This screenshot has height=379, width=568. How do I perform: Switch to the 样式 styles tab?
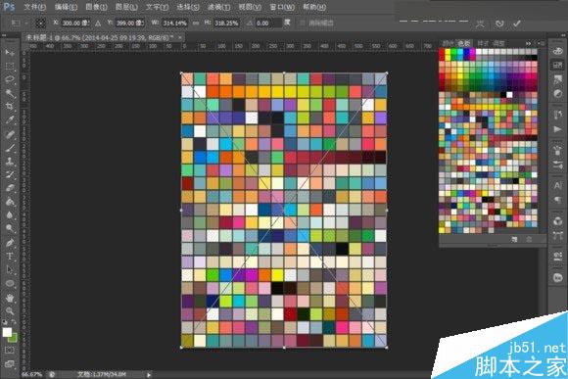[483, 43]
